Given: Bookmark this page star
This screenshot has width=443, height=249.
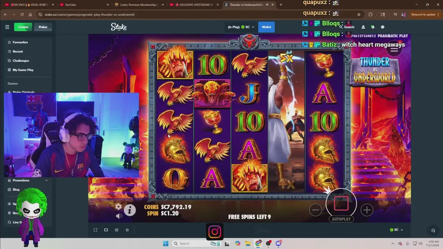Looking at the screenshot, I should click(359, 15).
